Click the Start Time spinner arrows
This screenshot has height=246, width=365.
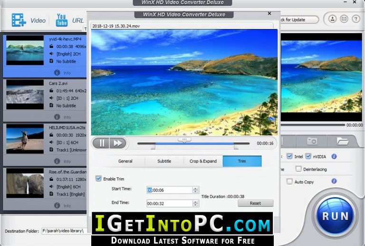[x=195, y=190]
